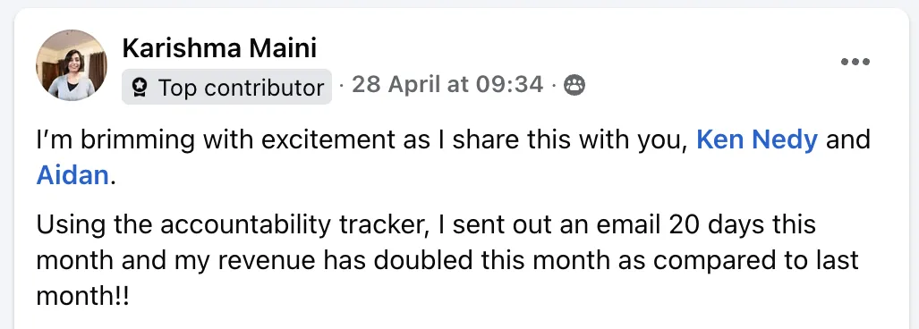This screenshot has width=919, height=329.
Task: Click the "compared to last" text
Action: tap(757, 260)
